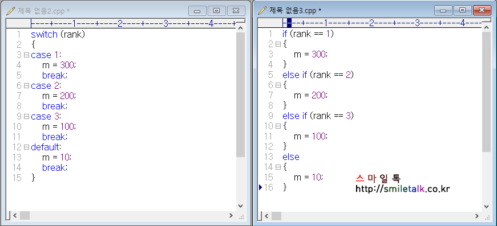497x226 pixels.
Task: Click 'm = 100;' in the right window
Action: [311, 136]
